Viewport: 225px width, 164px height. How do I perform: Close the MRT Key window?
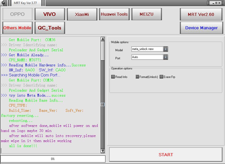point(219,3)
